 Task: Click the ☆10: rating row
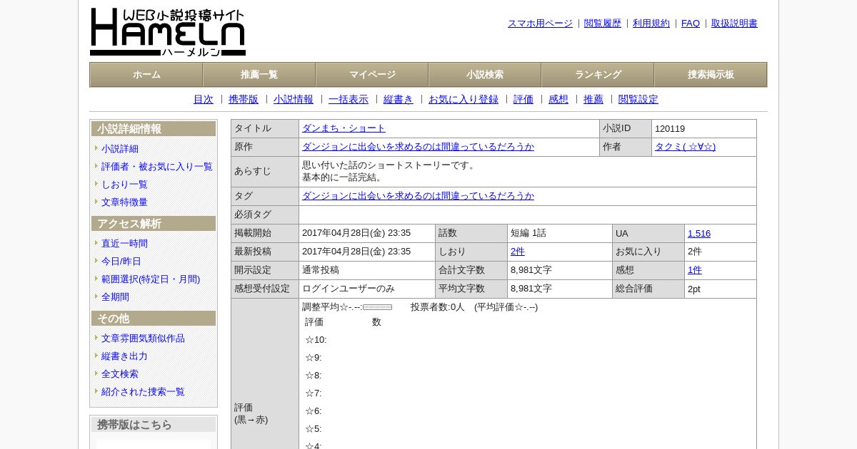coord(316,340)
